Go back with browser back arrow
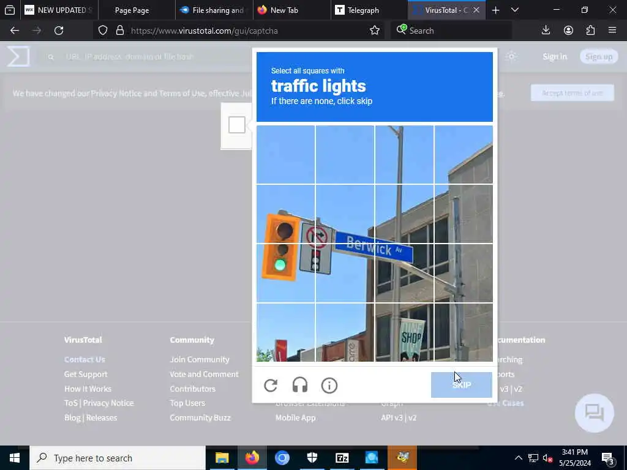 15,31
